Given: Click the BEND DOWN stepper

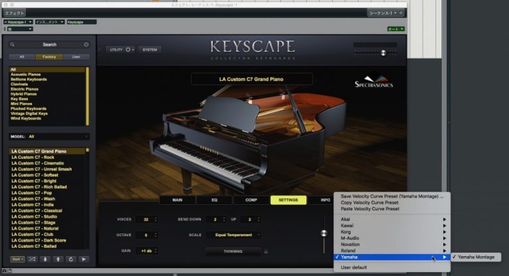Looking at the screenshot, I should click(x=216, y=220).
